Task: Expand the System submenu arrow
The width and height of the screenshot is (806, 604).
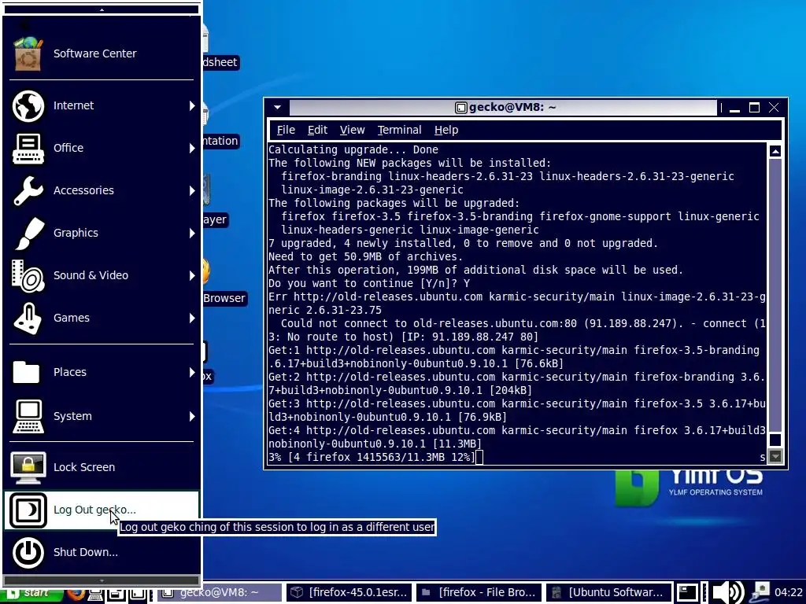Action: (x=192, y=416)
